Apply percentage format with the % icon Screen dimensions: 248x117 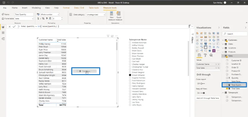(43, 19)
